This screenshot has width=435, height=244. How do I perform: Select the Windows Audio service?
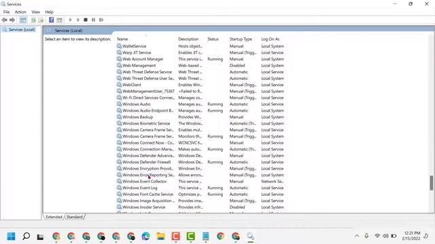pyautogui.click(x=201, y=104)
